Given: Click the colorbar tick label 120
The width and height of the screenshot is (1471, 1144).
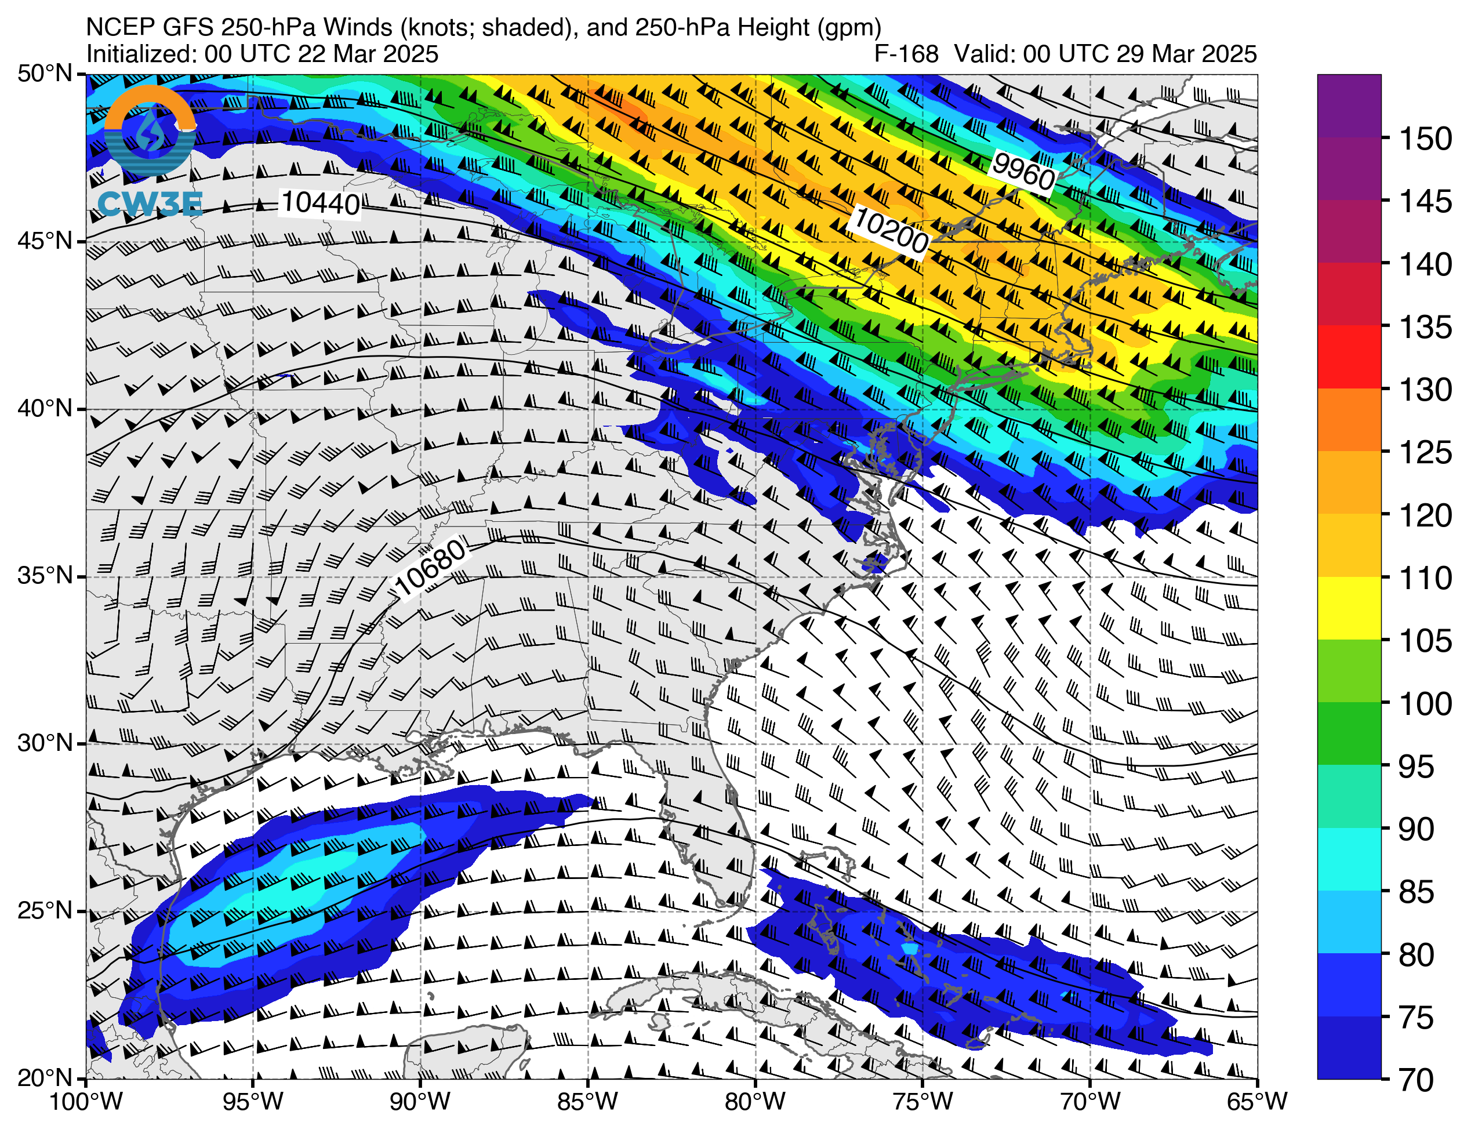Looking at the screenshot, I should (x=1426, y=515).
